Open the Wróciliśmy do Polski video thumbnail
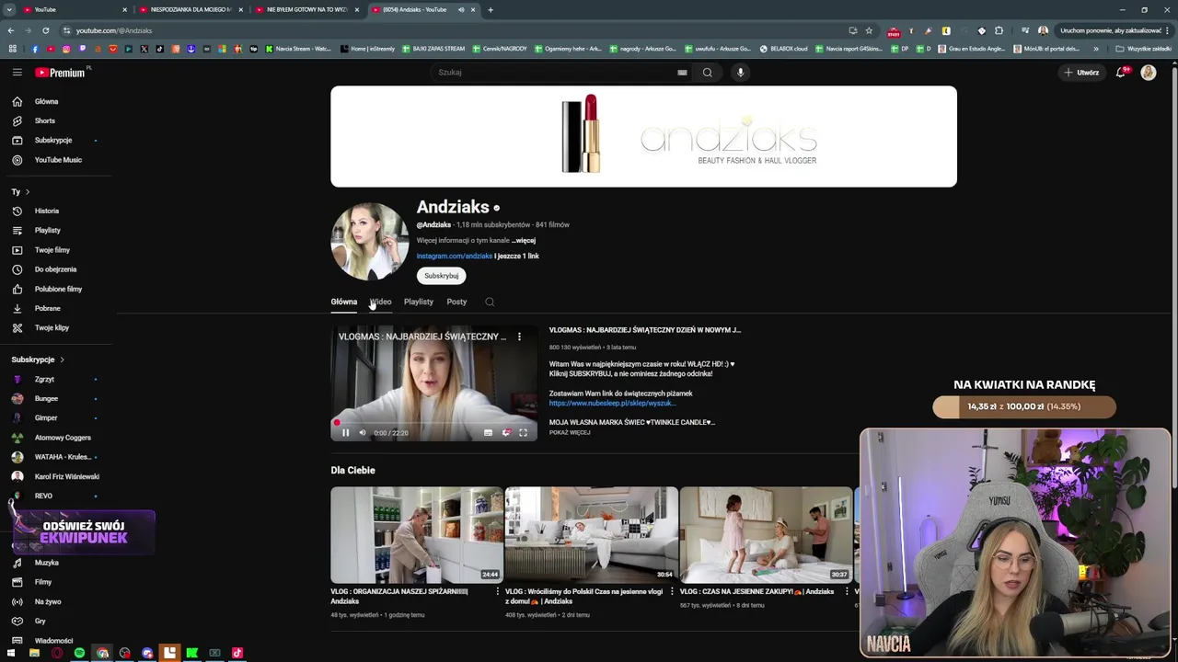 tap(592, 535)
